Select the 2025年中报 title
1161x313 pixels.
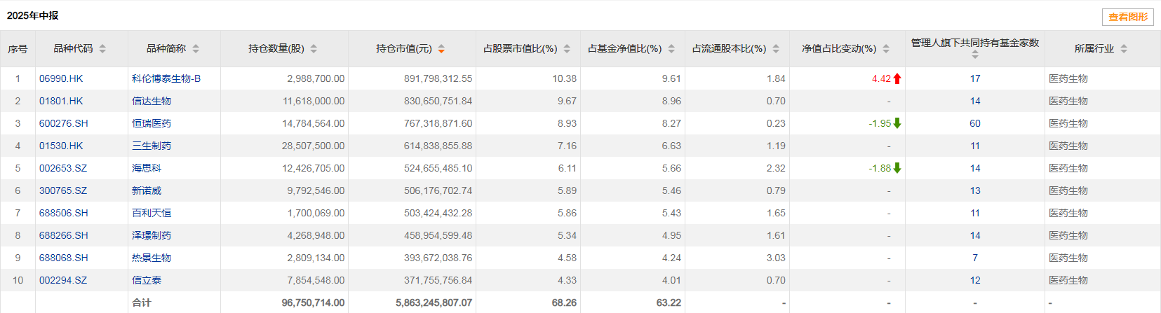[33, 15]
